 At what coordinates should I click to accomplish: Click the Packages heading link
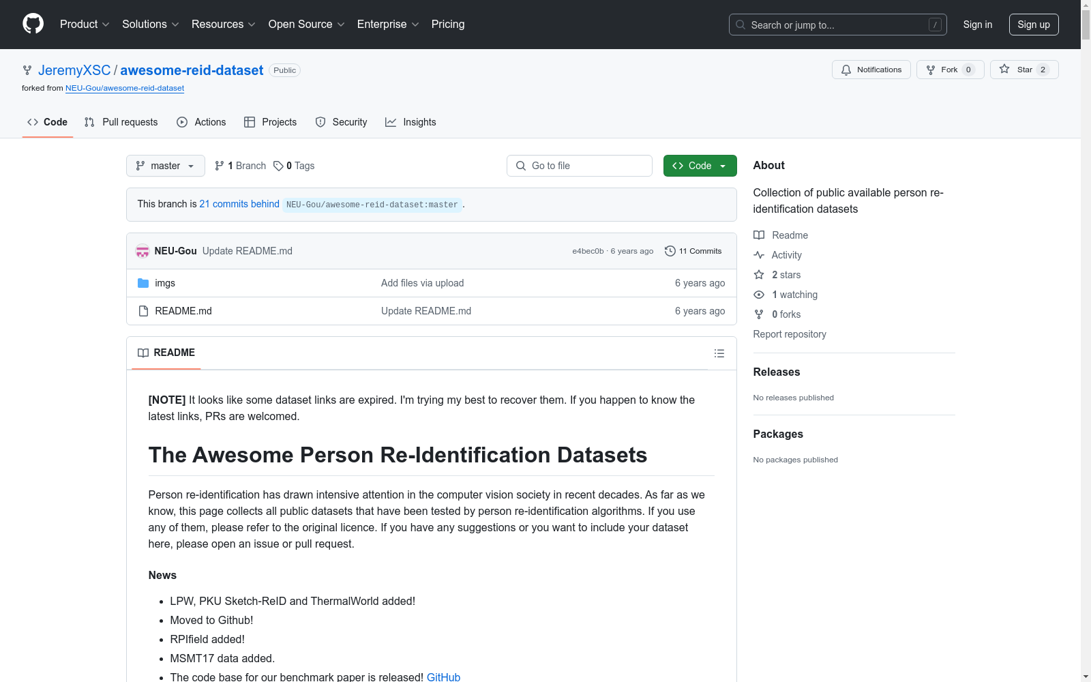pos(778,434)
